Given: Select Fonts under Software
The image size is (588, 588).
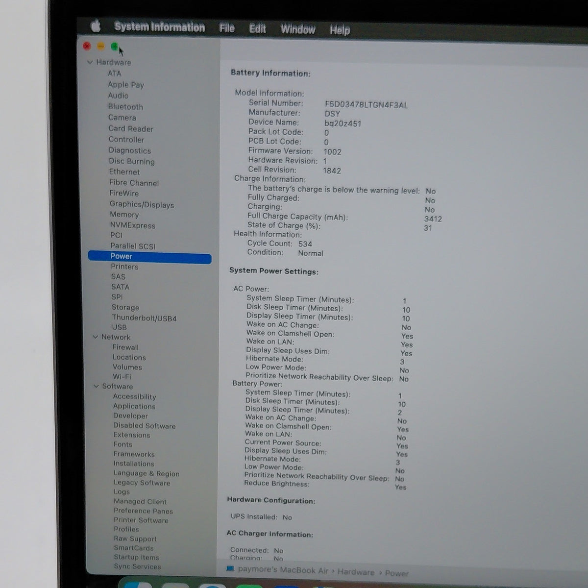Looking at the screenshot, I should point(123,444).
